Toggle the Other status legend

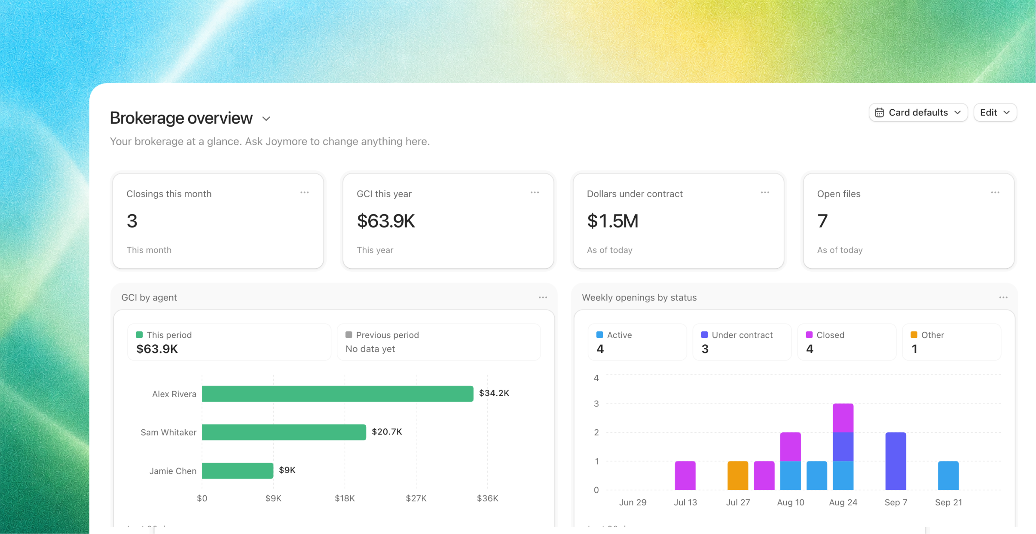click(952, 342)
